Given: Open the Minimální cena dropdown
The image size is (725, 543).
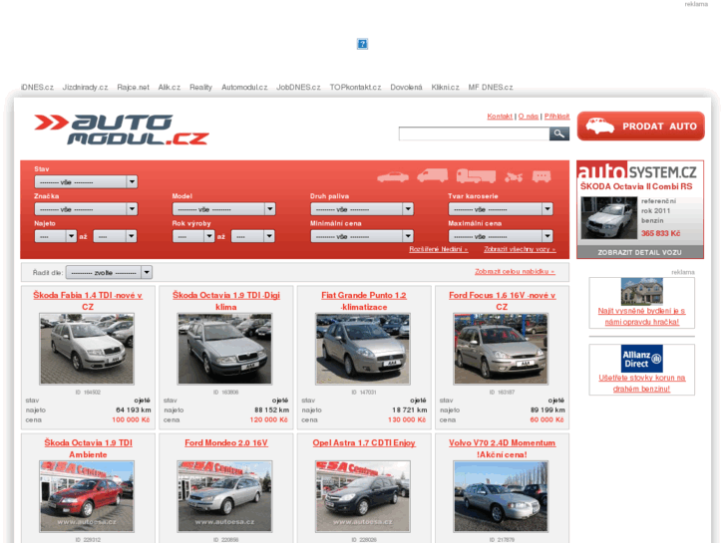Looking at the screenshot, I should [362, 236].
